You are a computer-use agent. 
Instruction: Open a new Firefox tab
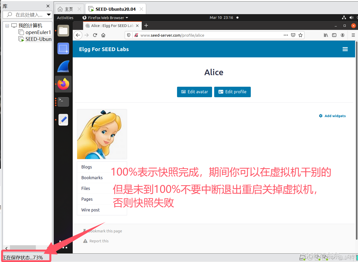click(146, 25)
